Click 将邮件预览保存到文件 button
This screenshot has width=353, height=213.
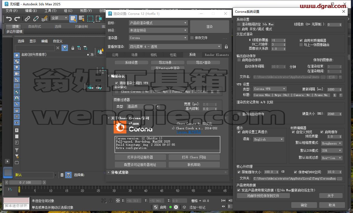click(x=263, y=196)
